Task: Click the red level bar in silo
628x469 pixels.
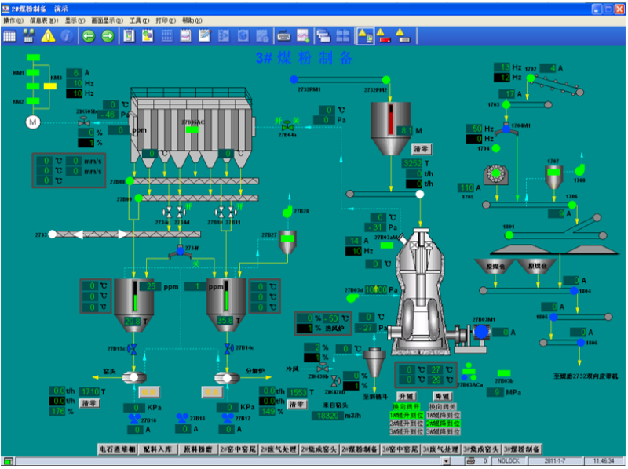Action: (391, 119)
